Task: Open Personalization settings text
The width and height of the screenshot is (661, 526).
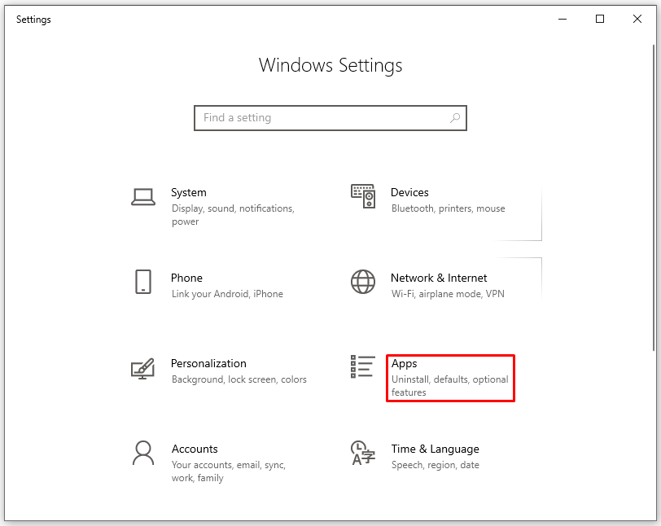Action: pos(208,363)
